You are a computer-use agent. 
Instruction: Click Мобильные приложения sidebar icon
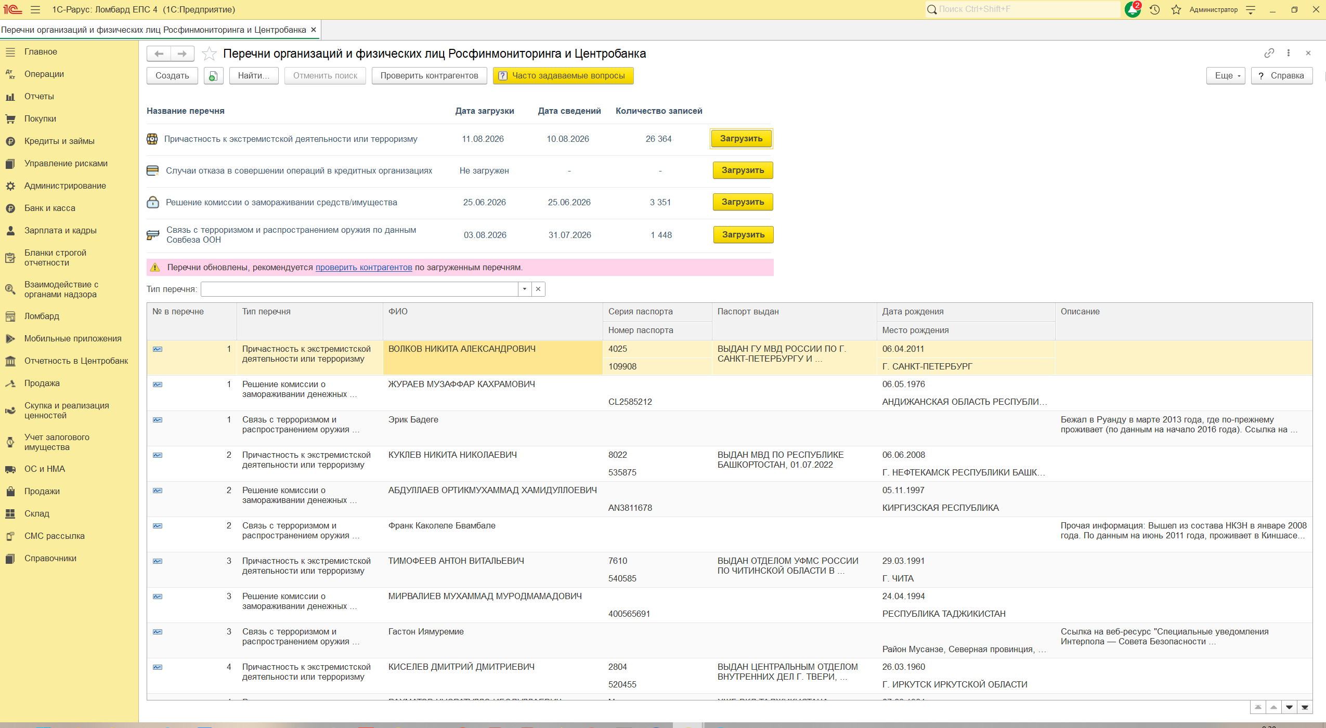tap(10, 339)
